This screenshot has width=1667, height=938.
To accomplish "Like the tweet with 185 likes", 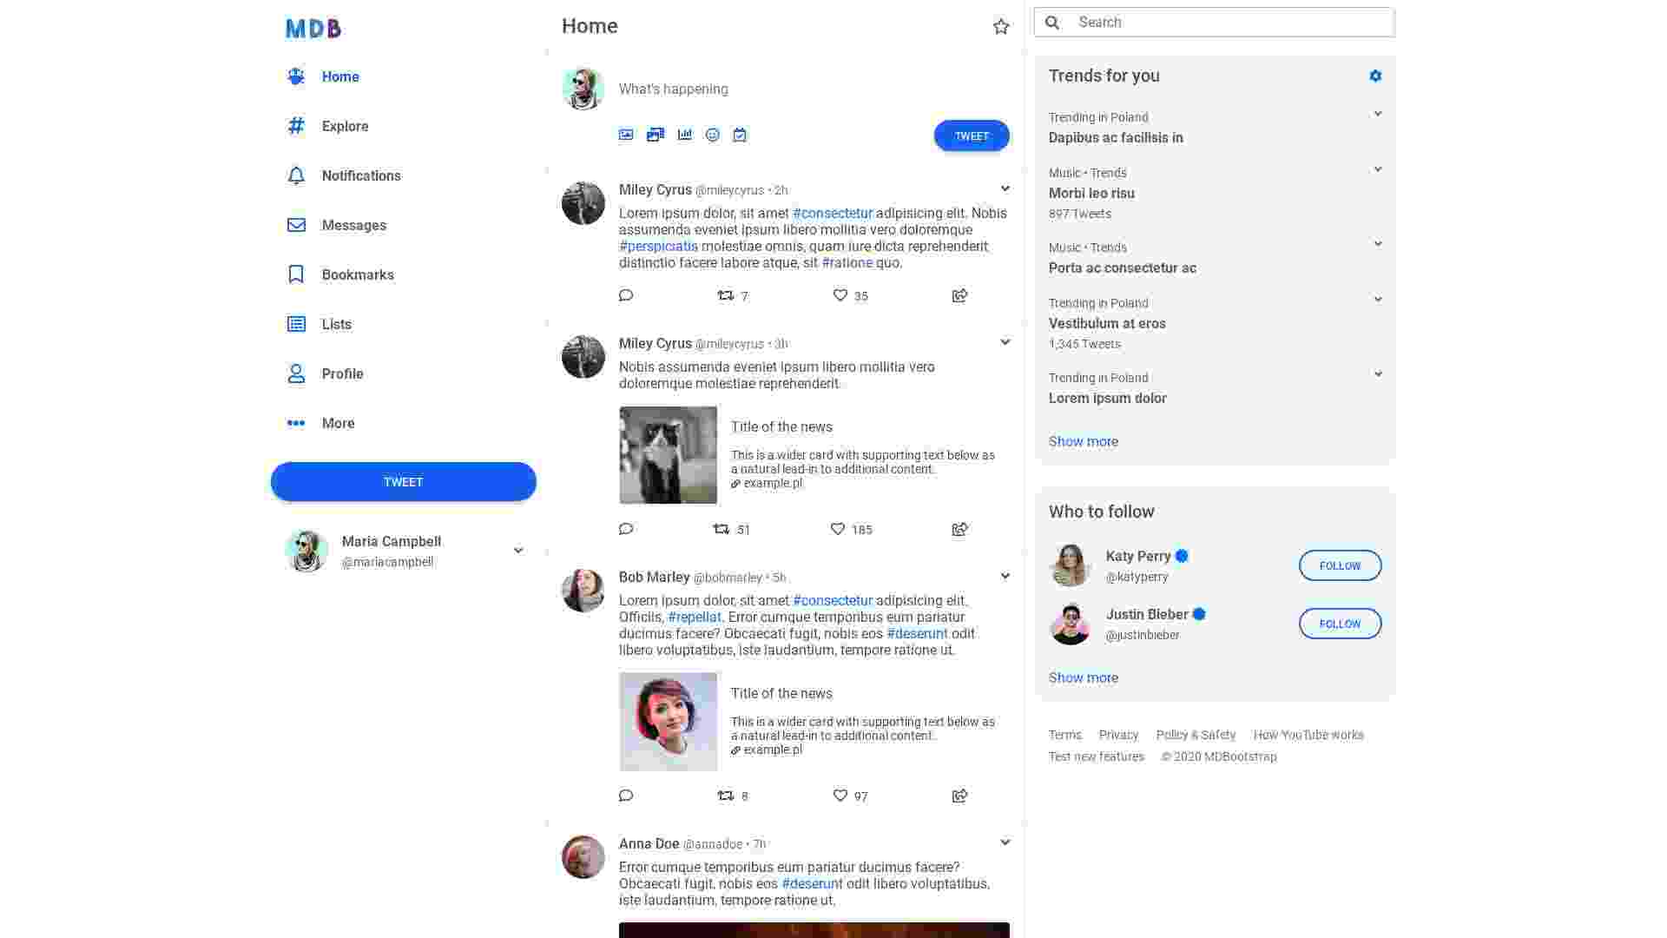I will [x=838, y=529].
